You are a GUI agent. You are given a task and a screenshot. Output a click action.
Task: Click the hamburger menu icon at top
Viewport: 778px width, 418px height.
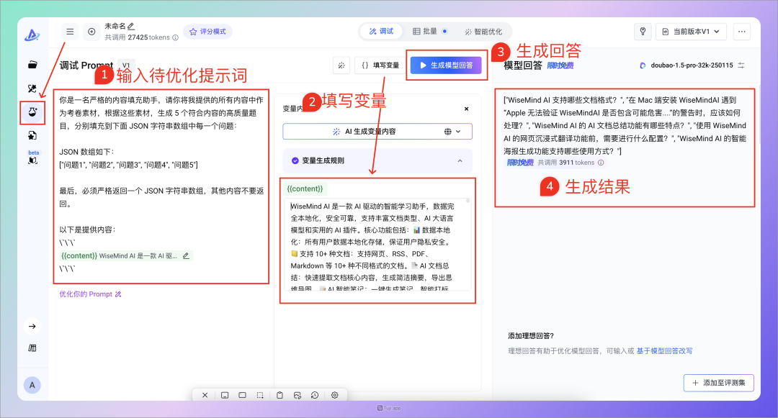click(x=70, y=32)
